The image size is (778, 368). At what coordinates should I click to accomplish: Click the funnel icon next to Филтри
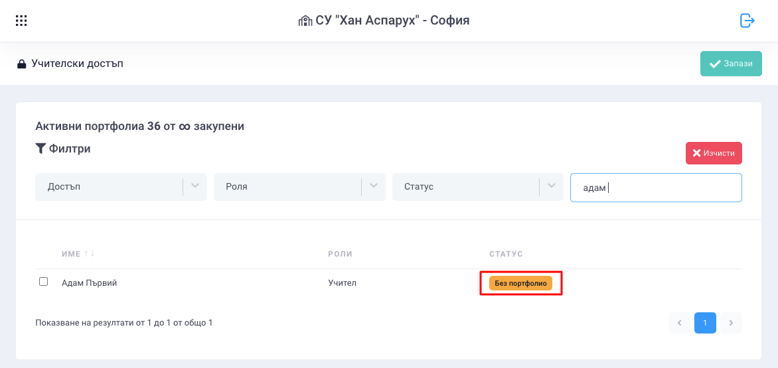[40, 148]
